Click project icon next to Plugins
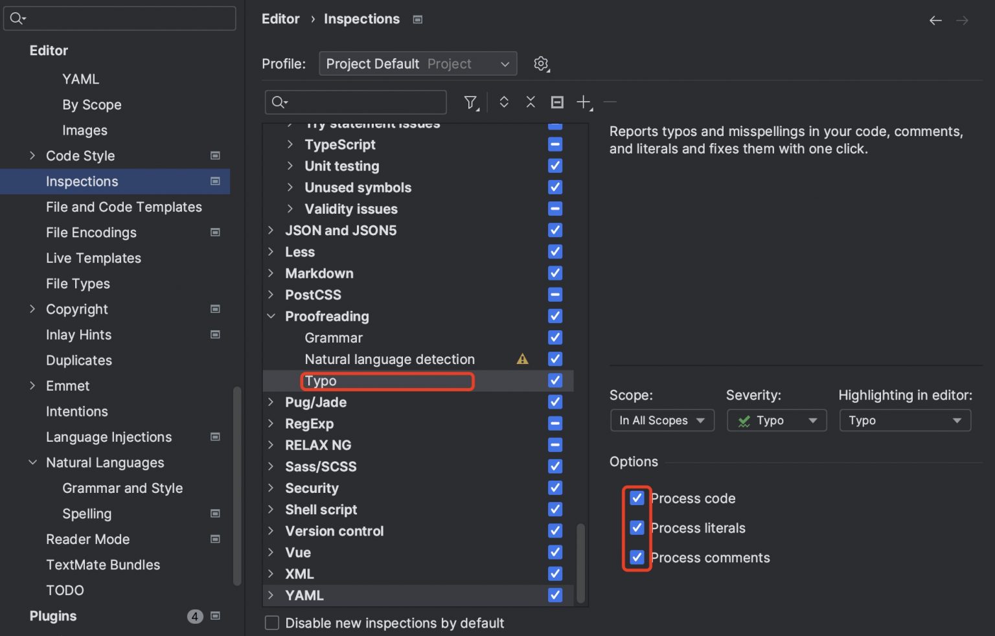995x636 pixels. 215,616
